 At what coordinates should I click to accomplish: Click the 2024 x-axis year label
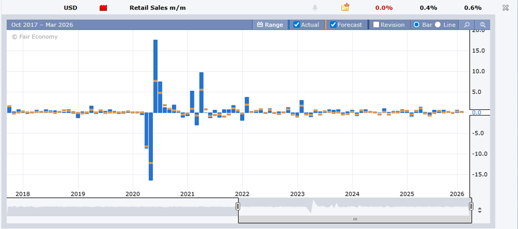[352, 194]
